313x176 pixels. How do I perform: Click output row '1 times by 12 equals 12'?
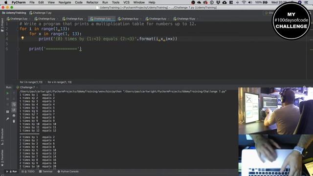click(x=38, y=131)
